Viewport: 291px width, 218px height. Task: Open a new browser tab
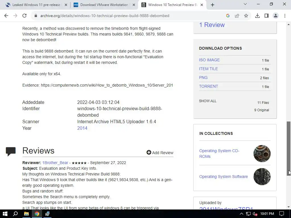213,5
